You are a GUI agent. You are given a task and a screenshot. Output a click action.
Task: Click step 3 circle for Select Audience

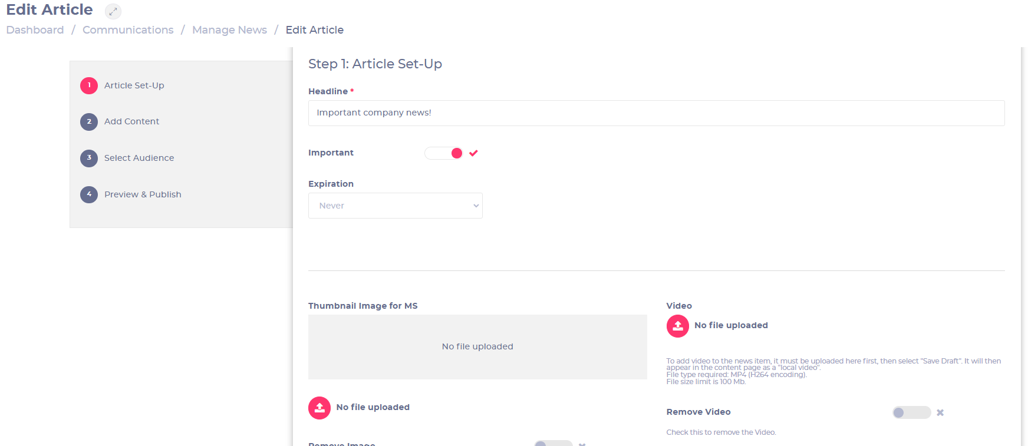tap(89, 158)
